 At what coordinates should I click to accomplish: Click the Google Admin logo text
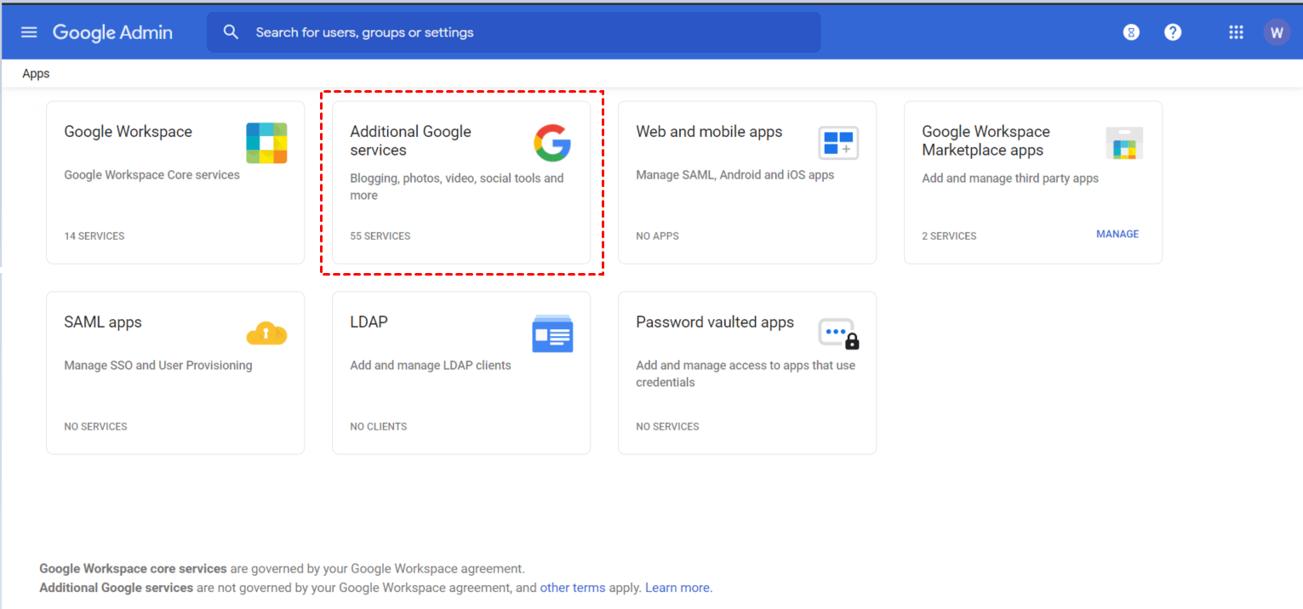[x=112, y=32]
